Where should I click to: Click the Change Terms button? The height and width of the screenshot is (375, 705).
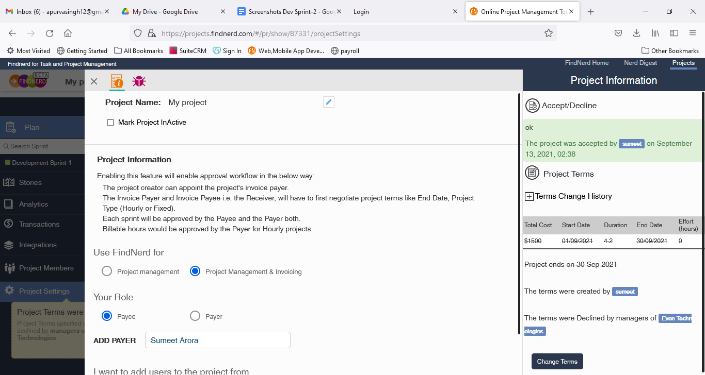tap(557, 361)
